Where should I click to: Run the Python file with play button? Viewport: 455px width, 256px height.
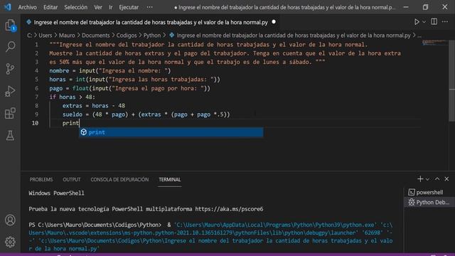(x=417, y=22)
